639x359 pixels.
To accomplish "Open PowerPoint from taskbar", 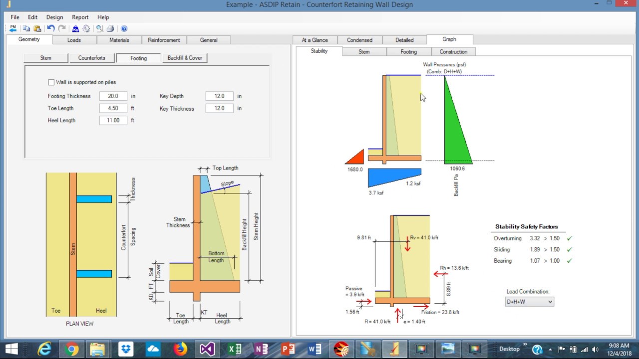I will (x=288, y=349).
